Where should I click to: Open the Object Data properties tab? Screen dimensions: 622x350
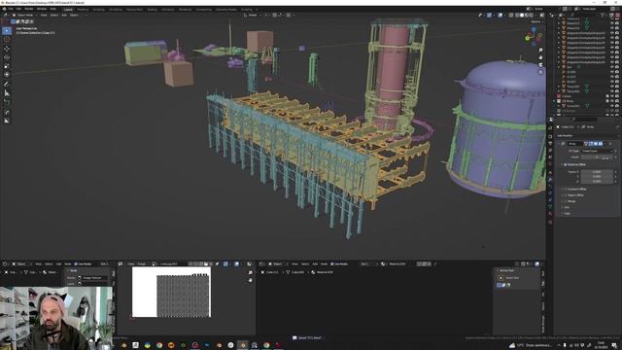pyautogui.click(x=550, y=206)
